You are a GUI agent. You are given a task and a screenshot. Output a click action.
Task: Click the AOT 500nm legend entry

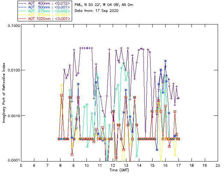tap(44, 7)
